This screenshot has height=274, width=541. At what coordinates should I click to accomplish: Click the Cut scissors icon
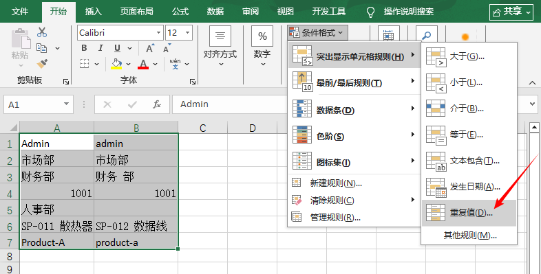click(x=42, y=32)
